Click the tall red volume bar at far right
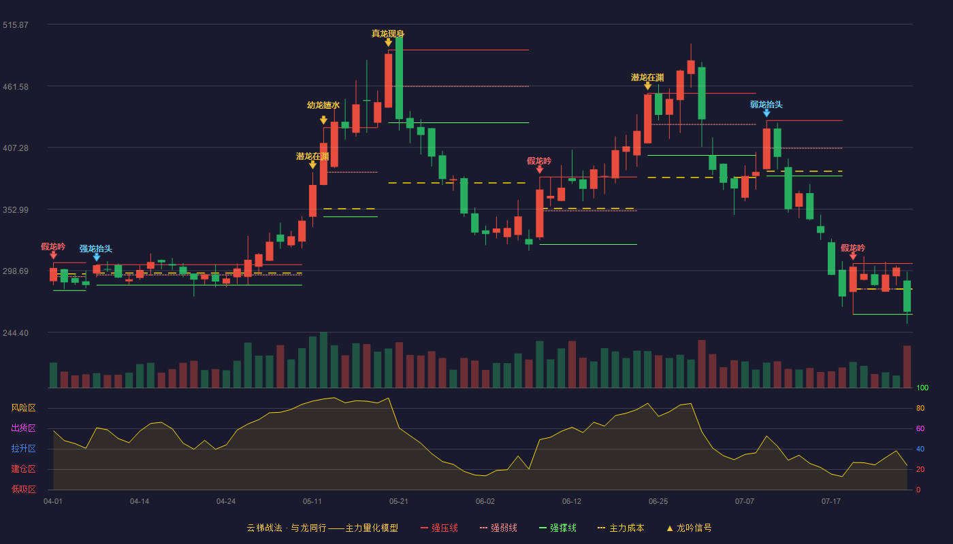This screenshot has height=544, width=953. (x=907, y=367)
